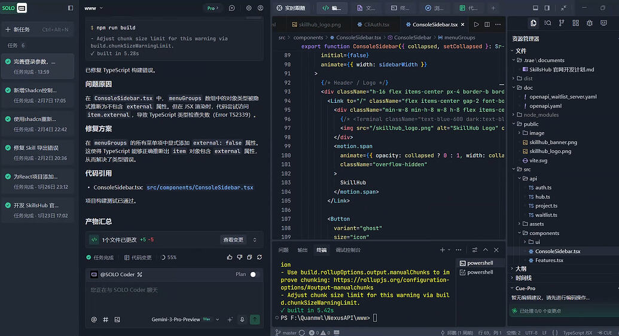Click the @ mention icon in chat input
The height and width of the screenshot is (336, 619).
(94, 319)
